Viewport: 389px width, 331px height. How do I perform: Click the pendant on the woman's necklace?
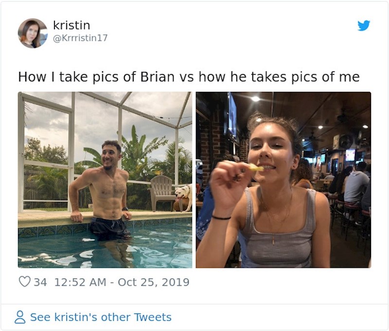(x=273, y=241)
